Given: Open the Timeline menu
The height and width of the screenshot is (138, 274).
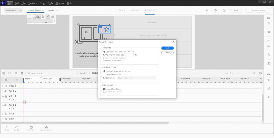Looking at the screenshot, I should (x=33, y=3).
